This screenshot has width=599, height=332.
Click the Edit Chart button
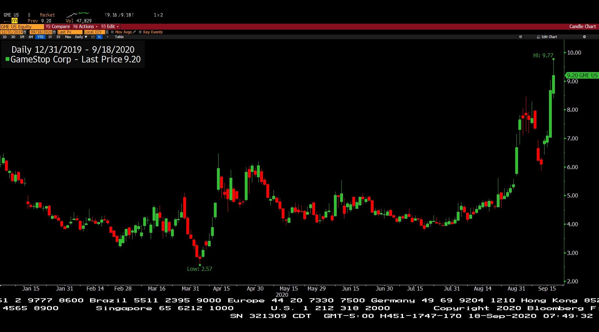(x=547, y=37)
